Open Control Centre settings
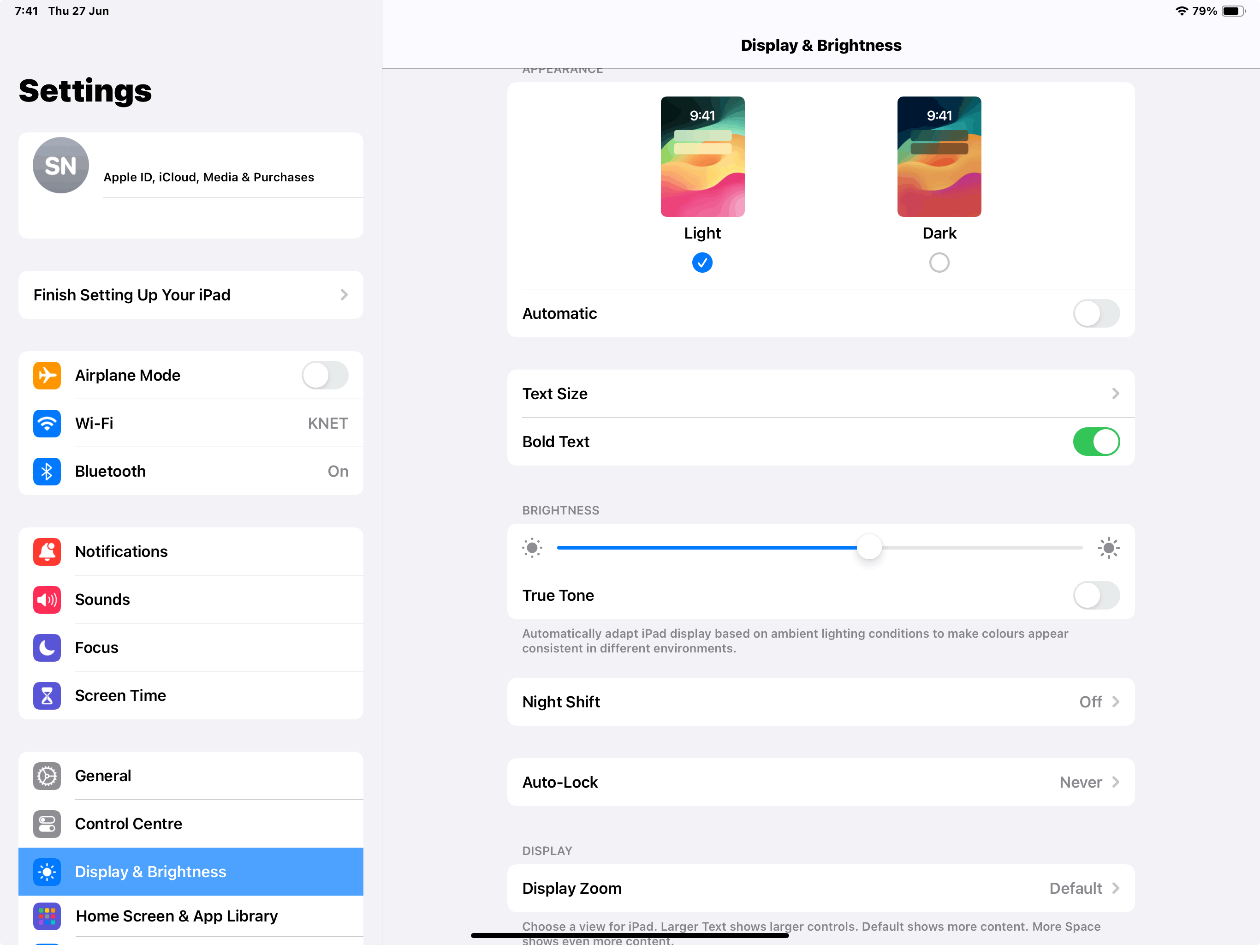Screen dimensions: 1260x945 191,824
